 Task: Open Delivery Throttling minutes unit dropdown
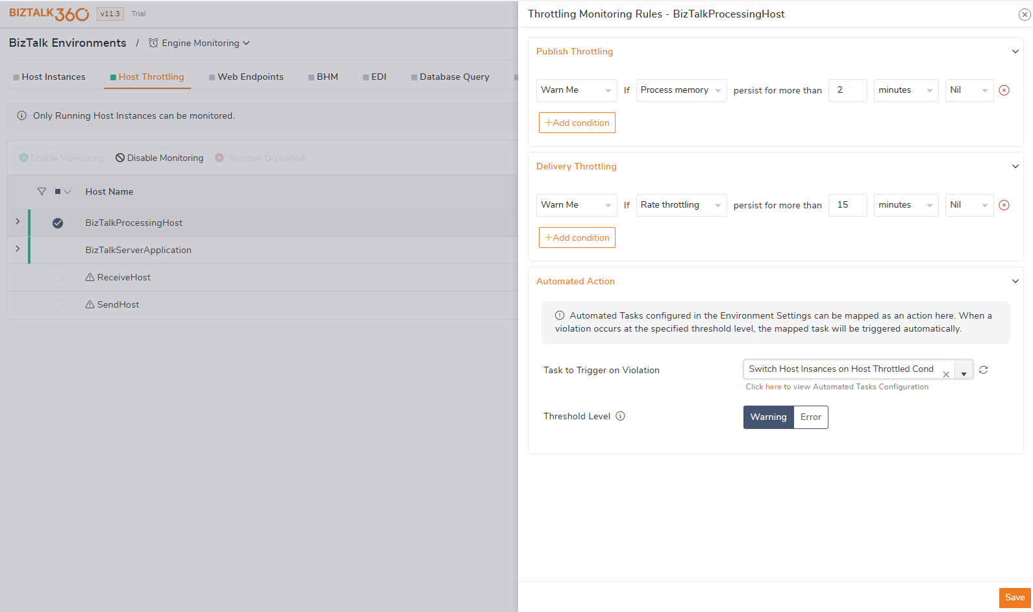906,205
